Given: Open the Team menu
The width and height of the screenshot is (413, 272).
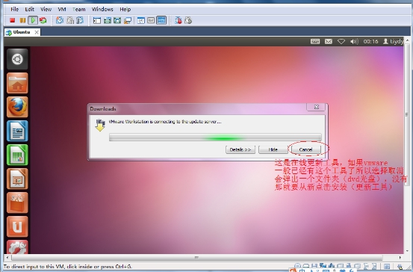Looking at the screenshot, I should click(x=78, y=9).
